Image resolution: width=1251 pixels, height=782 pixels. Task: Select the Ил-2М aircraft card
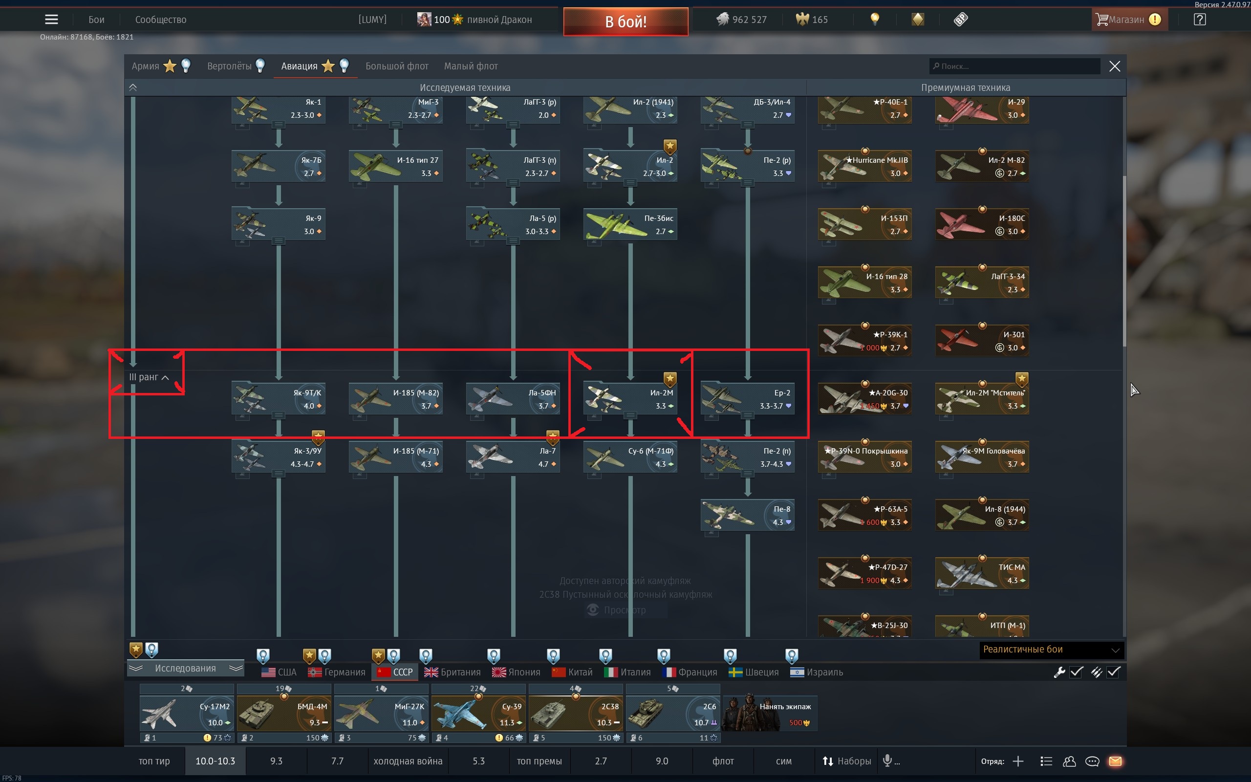point(630,398)
